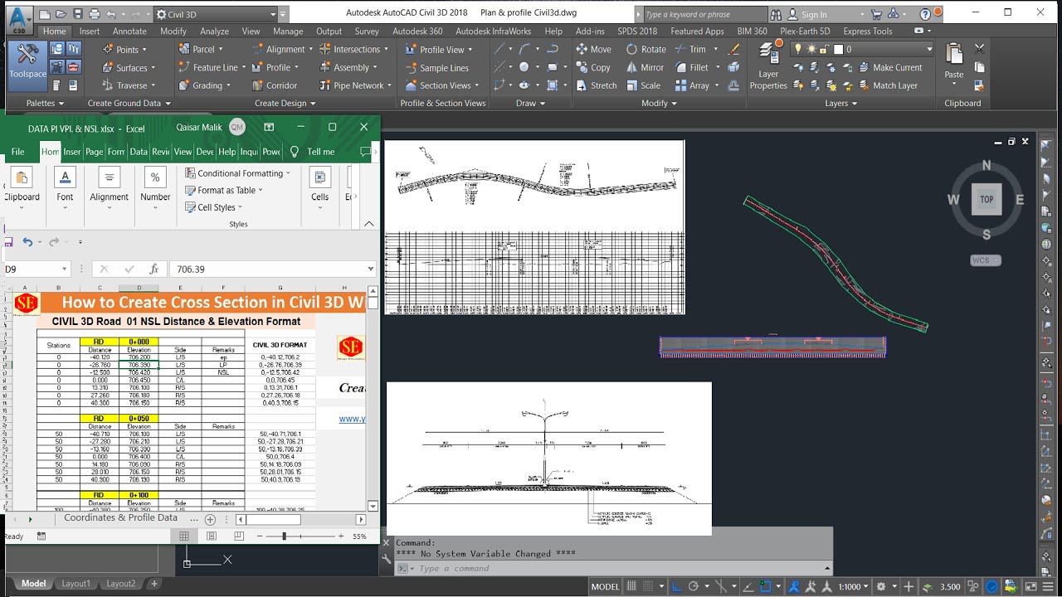Expand the Section Views dropdown
The height and width of the screenshot is (597, 1062).
coord(477,85)
